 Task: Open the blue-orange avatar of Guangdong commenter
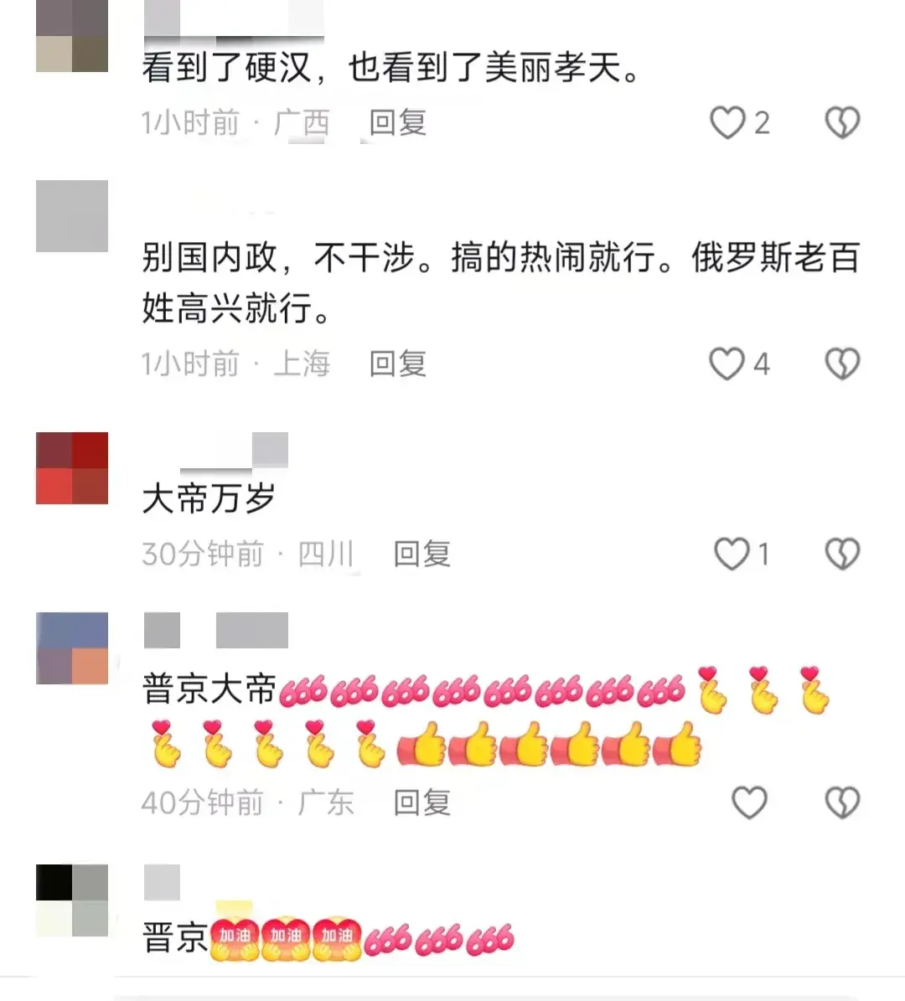pos(71,648)
